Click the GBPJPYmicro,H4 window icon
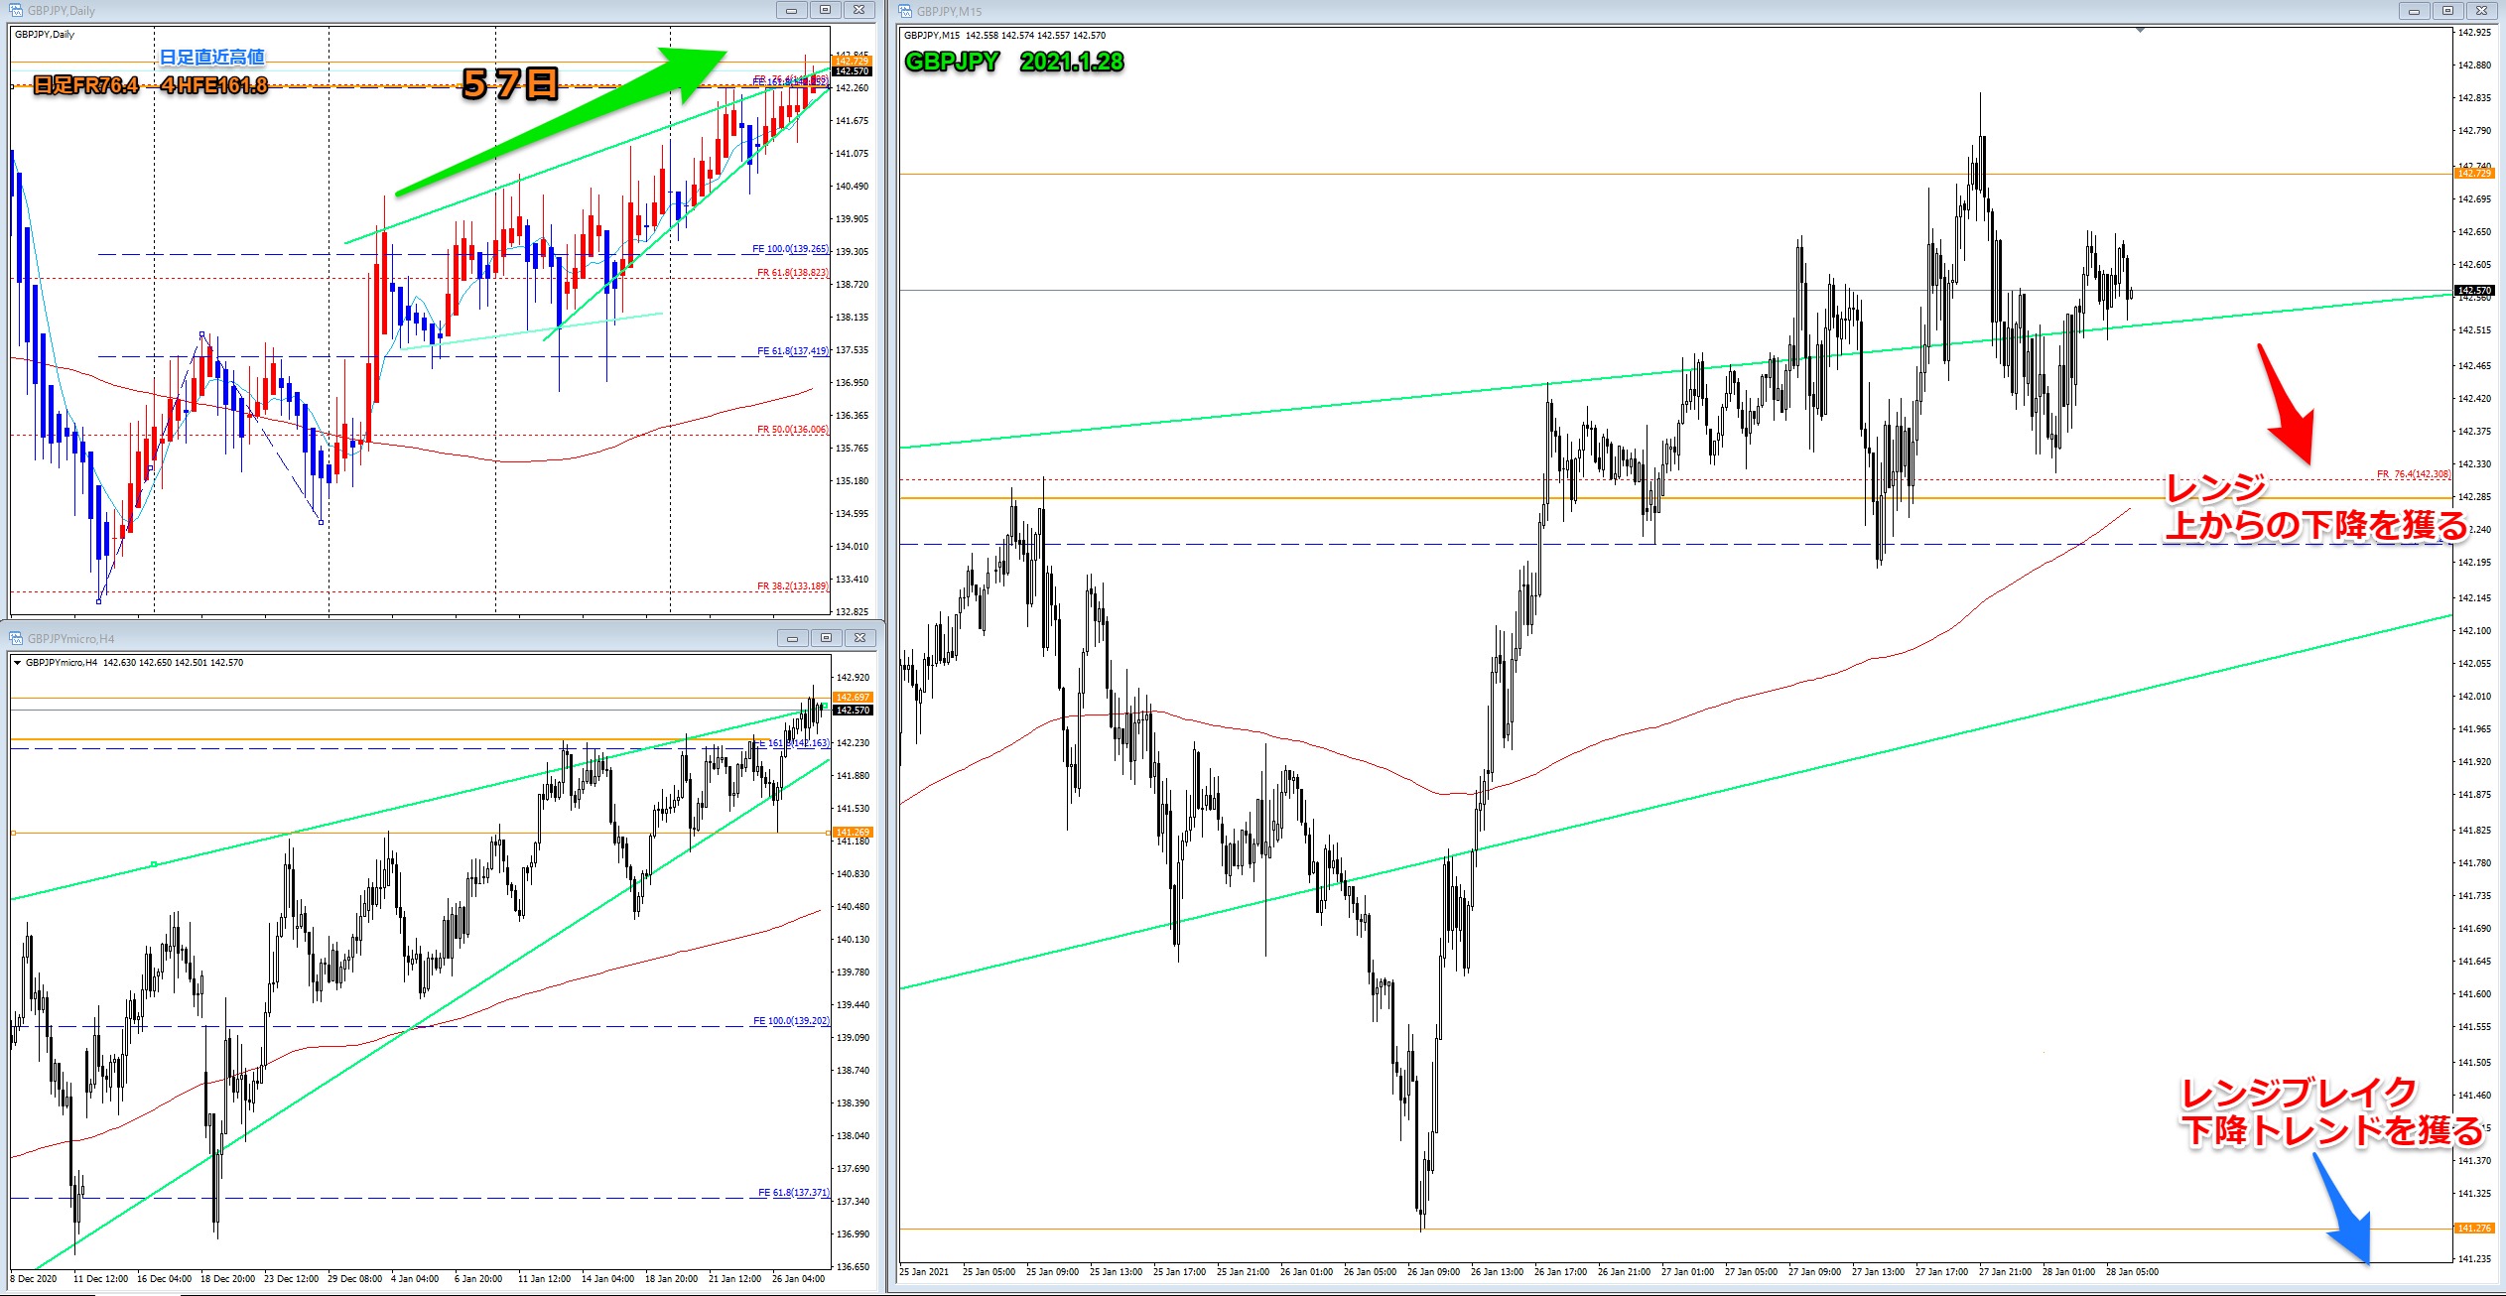 click(16, 639)
